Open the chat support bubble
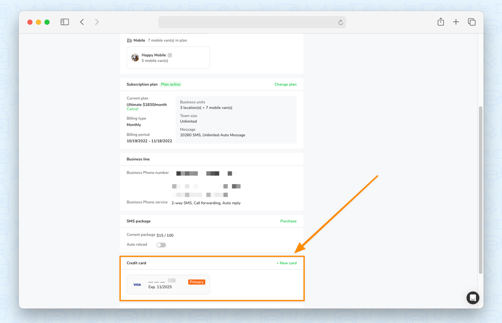This screenshot has width=502, height=323. [x=473, y=298]
